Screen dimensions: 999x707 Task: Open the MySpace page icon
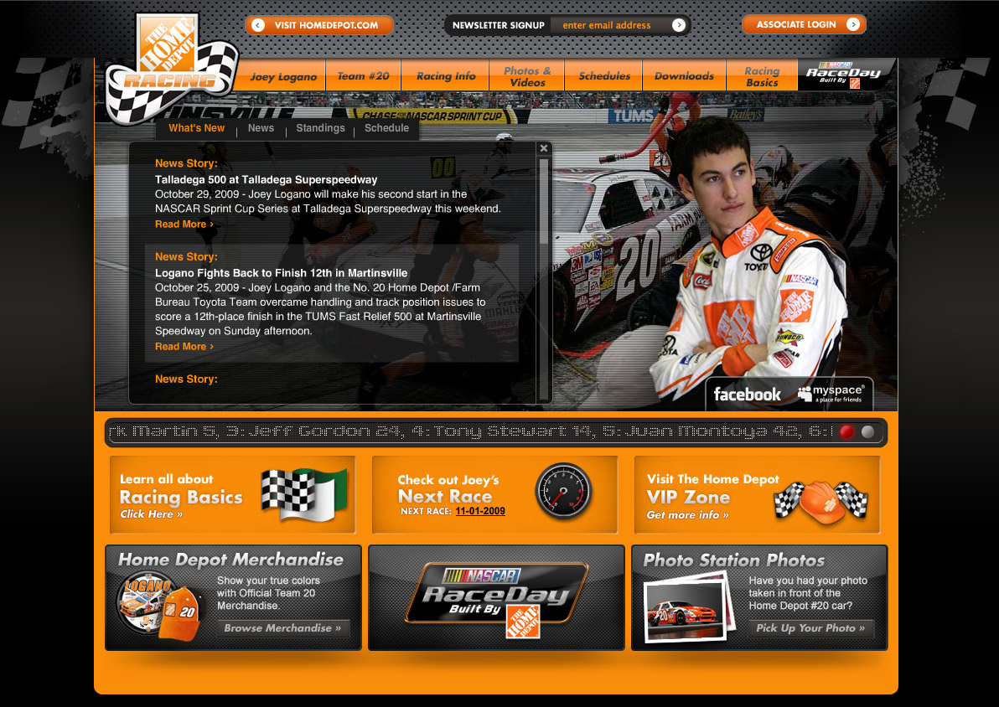pyautogui.click(x=831, y=393)
